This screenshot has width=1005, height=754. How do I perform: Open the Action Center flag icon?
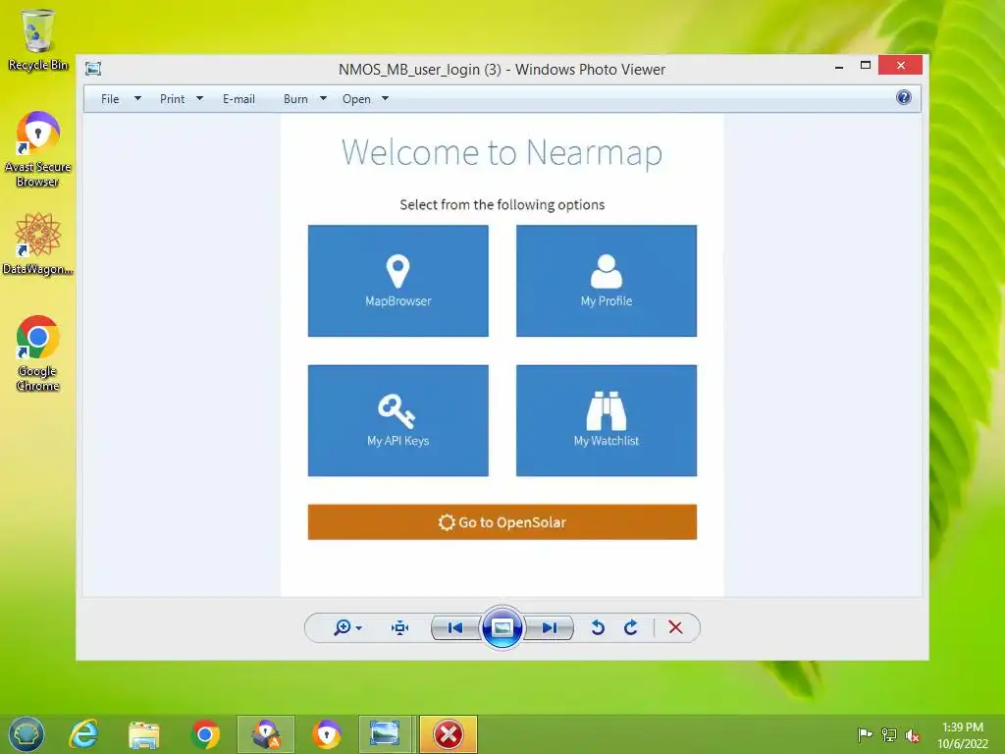pyautogui.click(x=865, y=734)
